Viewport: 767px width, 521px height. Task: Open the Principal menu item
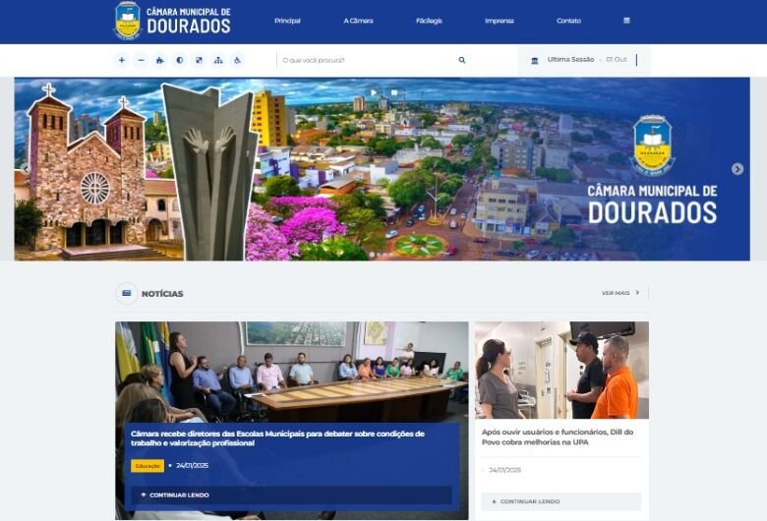(287, 21)
